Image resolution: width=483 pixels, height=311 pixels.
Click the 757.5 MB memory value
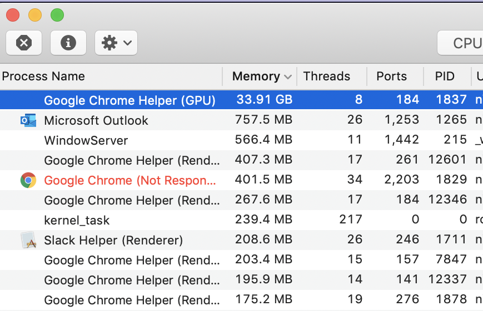click(x=263, y=120)
